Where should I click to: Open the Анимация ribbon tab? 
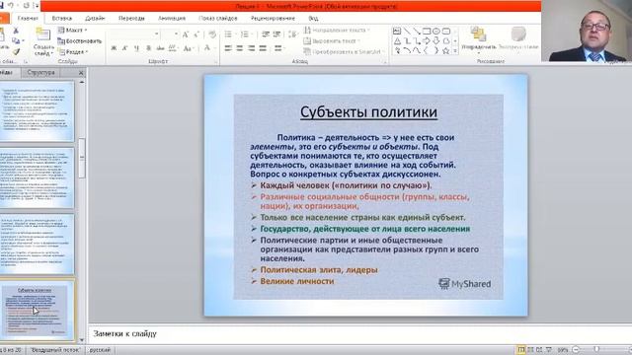coord(172,18)
